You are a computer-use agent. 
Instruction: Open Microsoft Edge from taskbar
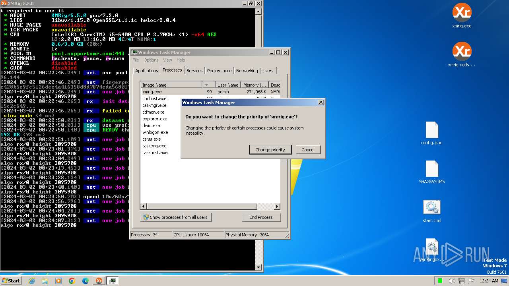coord(85,281)
